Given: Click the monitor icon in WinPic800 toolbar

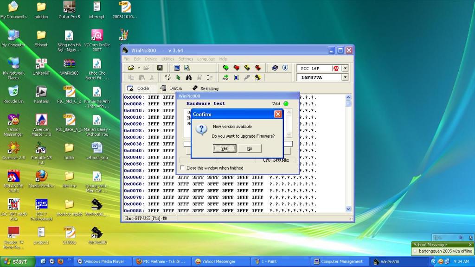Looking at the screenshot, I should coord(177,68).
